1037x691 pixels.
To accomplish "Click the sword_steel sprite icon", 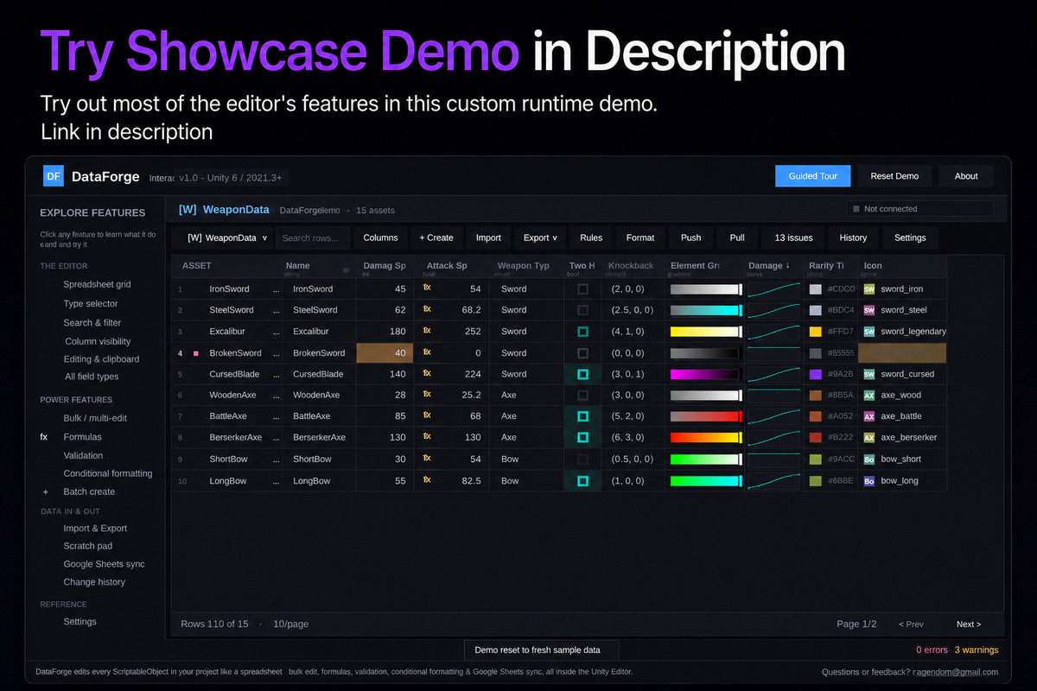I will (869, 310).
